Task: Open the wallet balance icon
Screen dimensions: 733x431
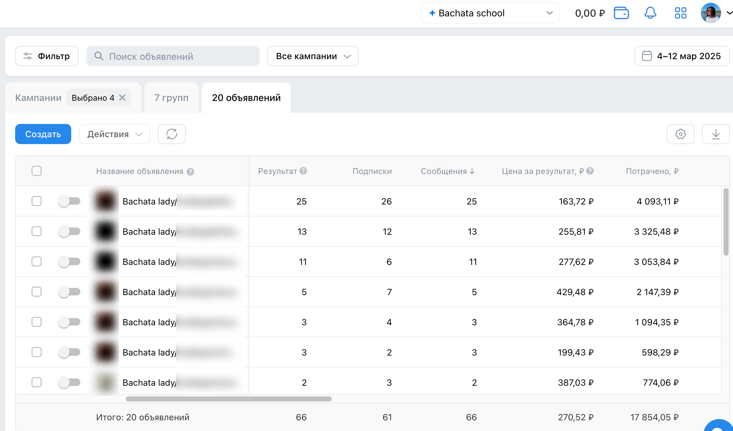Action: click(621, 13)
